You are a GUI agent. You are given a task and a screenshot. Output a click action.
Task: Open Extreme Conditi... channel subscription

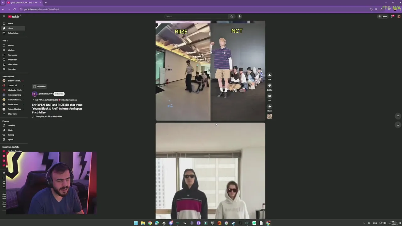click(x=13, y=81)
